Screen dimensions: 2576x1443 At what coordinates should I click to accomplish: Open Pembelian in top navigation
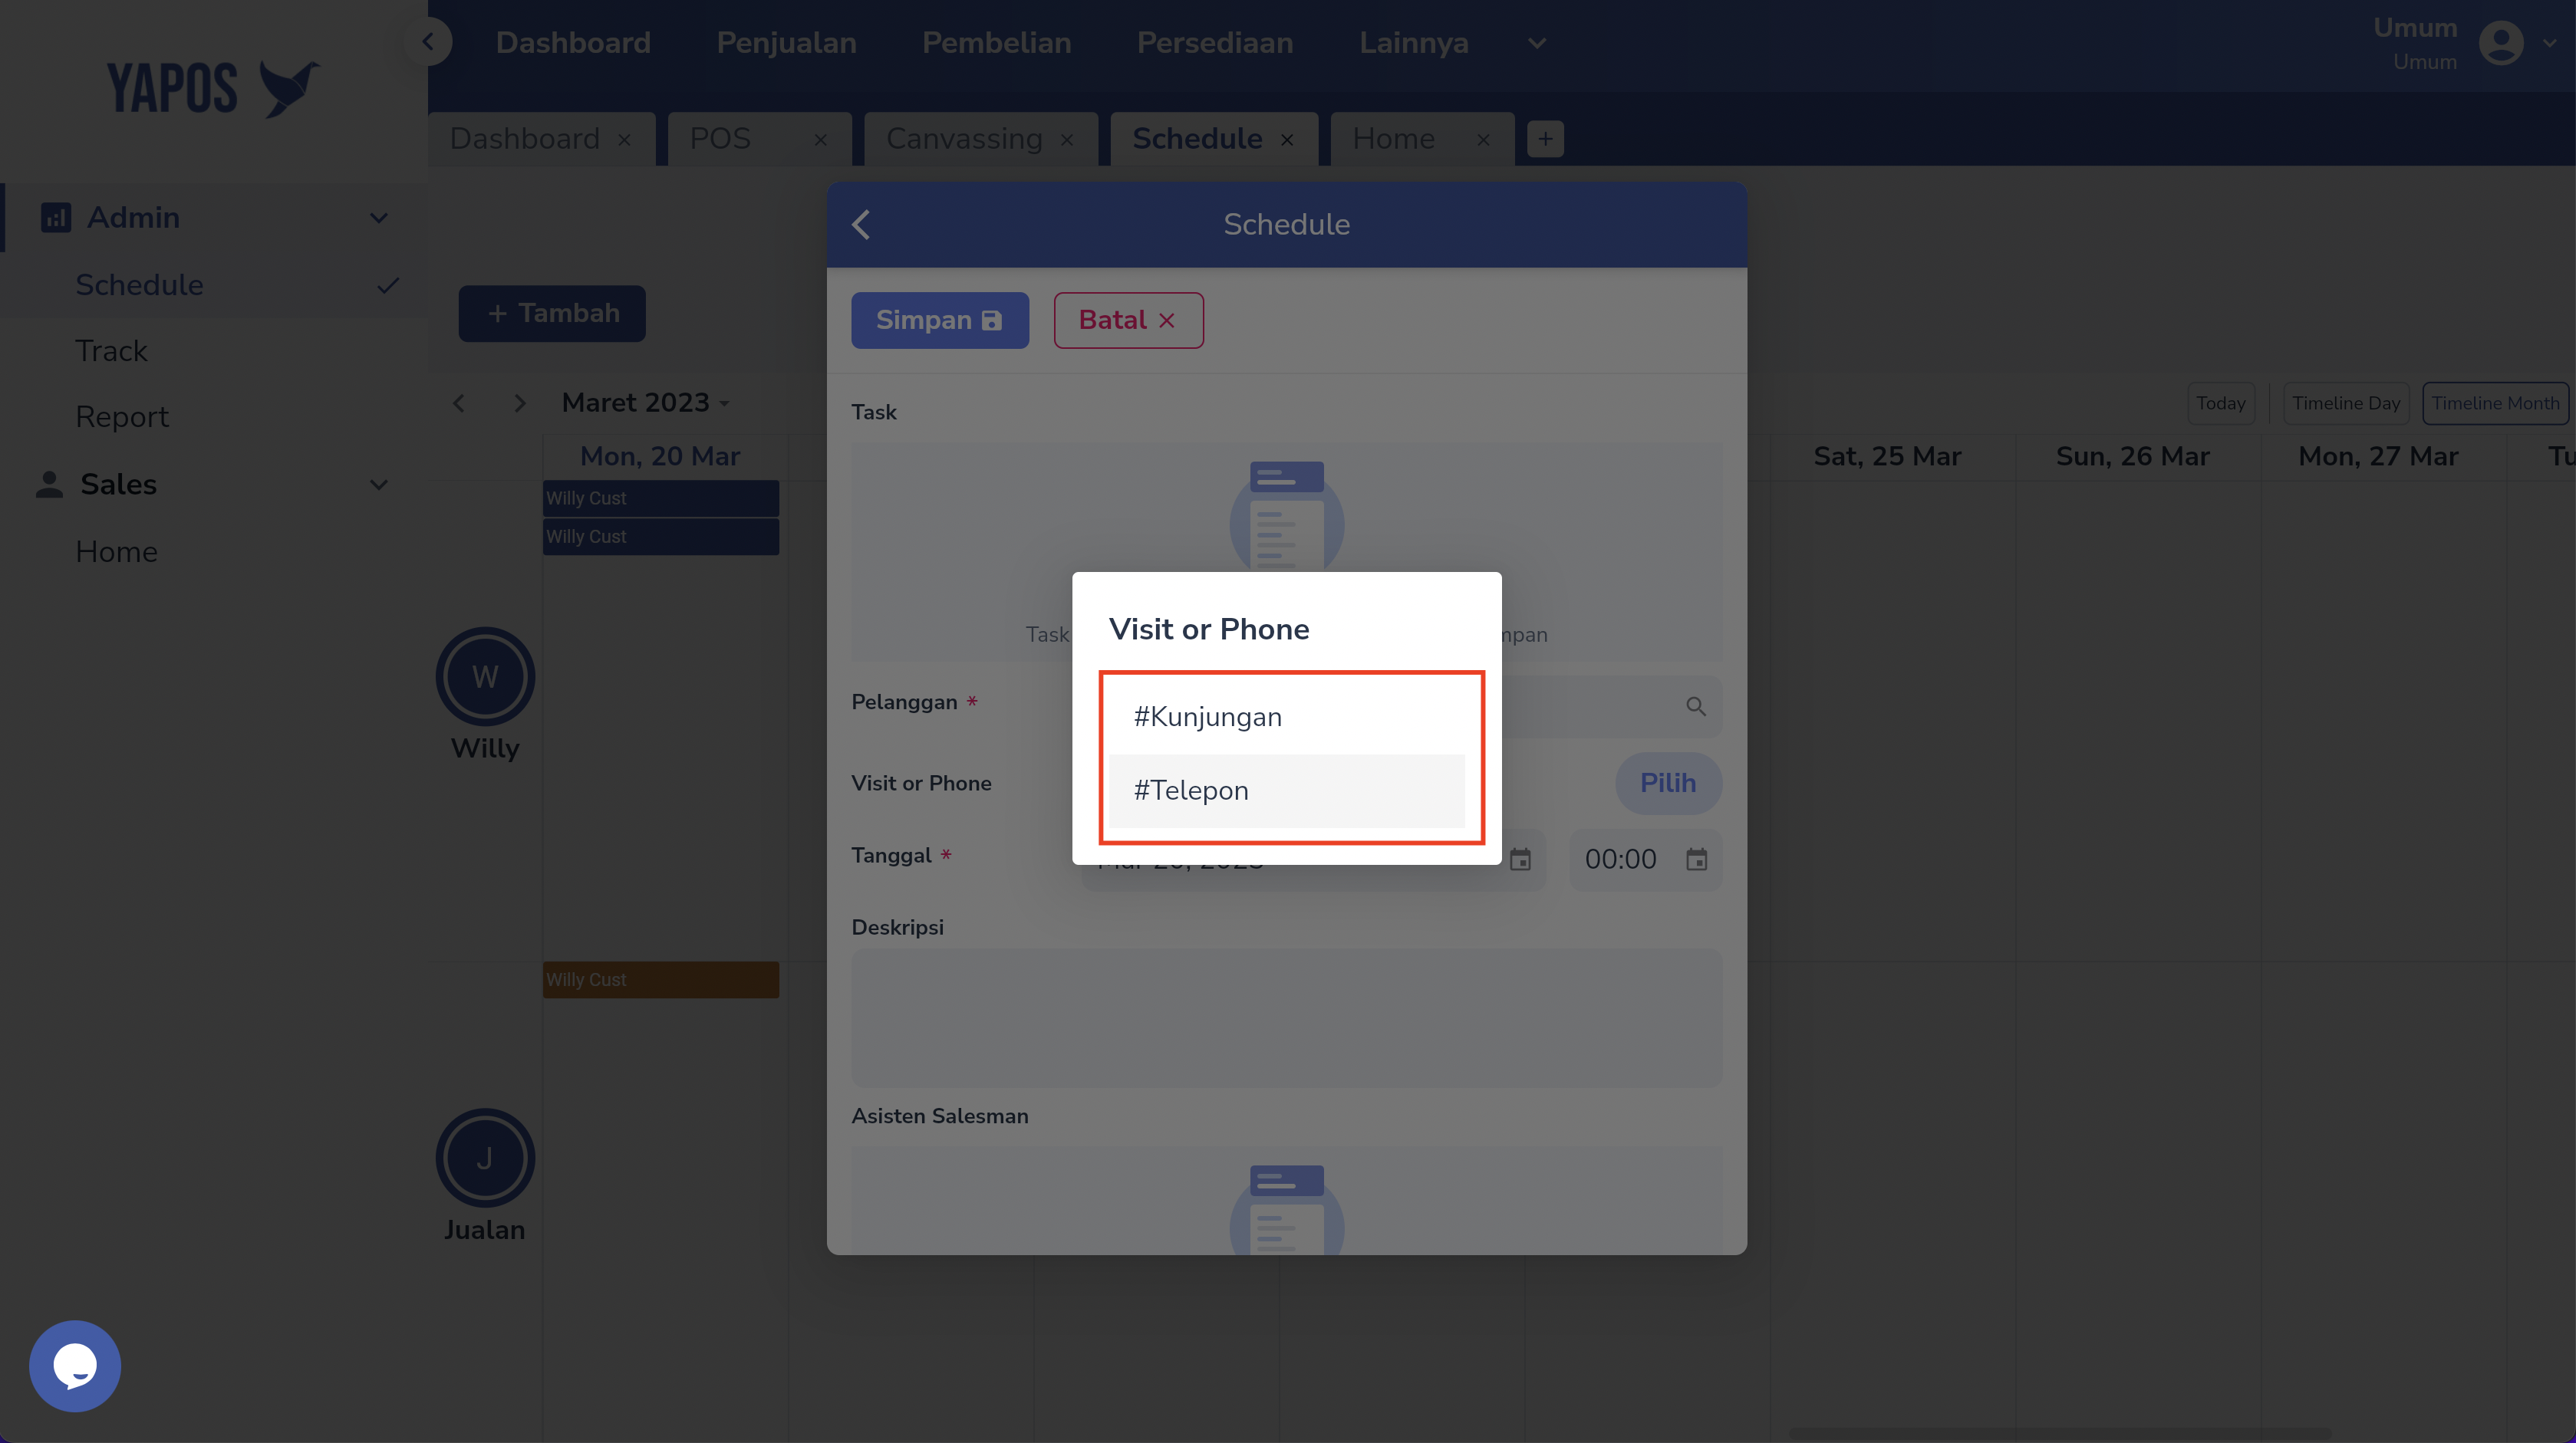[996, 43]
